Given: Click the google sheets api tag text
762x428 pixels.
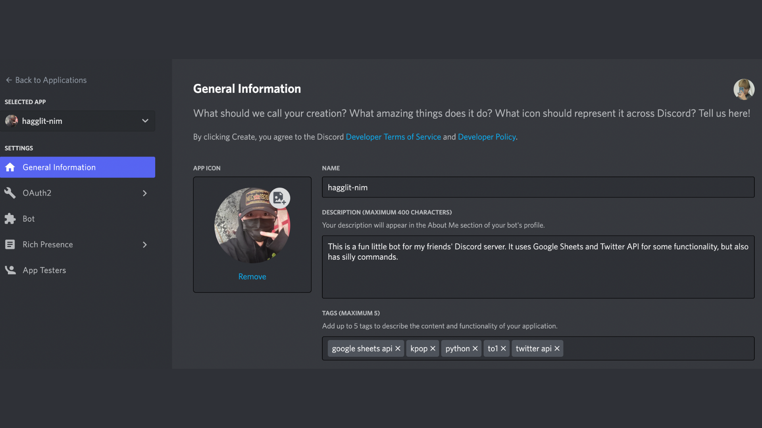Looking at the screenshot, I should click(x=362, y=349).
